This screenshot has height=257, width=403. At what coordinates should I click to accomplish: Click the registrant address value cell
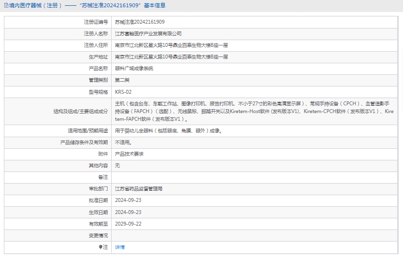[x=171, y=45]
